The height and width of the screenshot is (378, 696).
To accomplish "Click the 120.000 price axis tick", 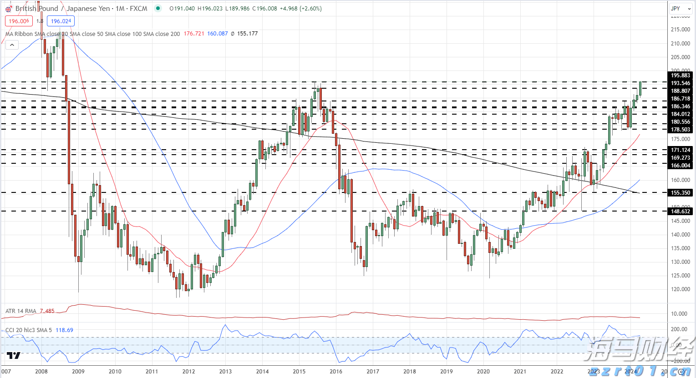I will pyautogui.click(x=681, y=289).
